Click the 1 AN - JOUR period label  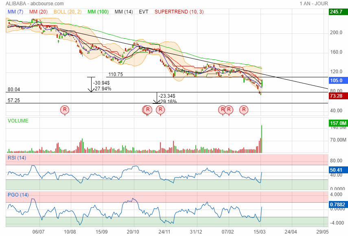point(313,4)
